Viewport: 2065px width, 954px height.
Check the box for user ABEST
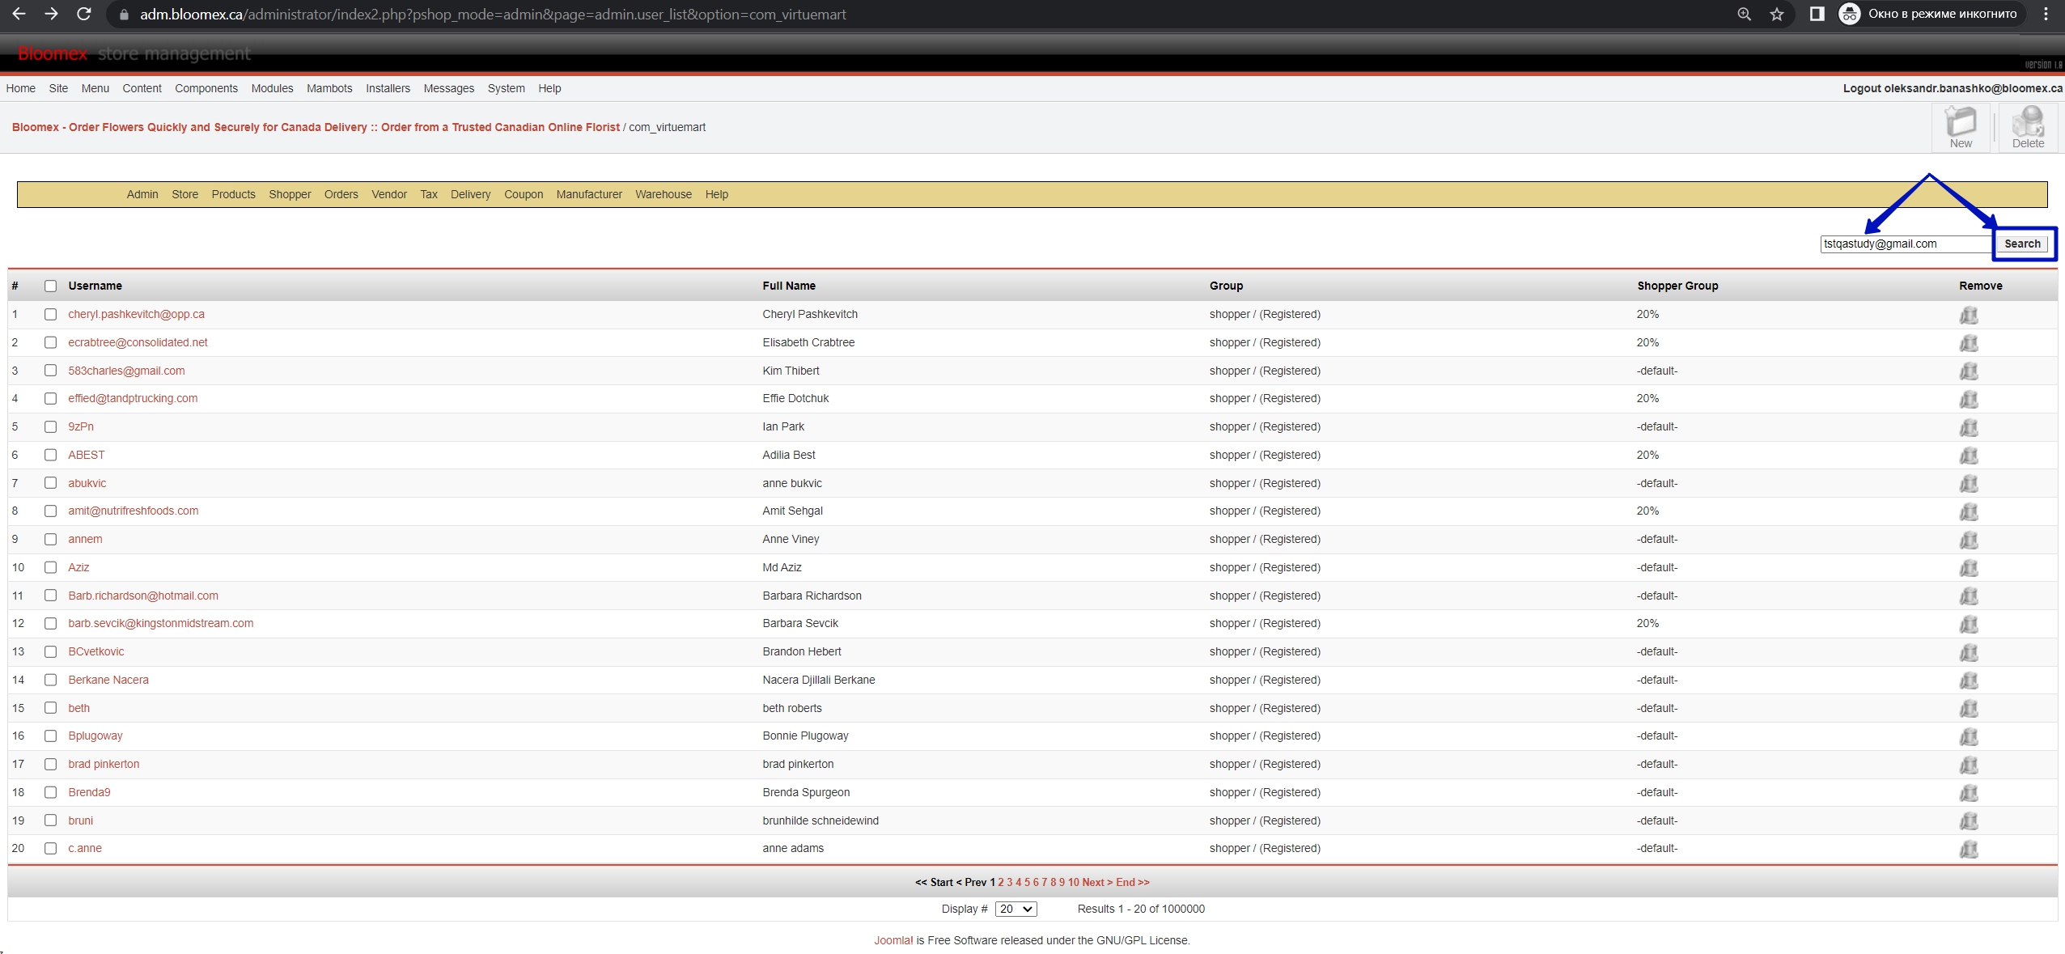pyautogui.click(x=50, y=455)
